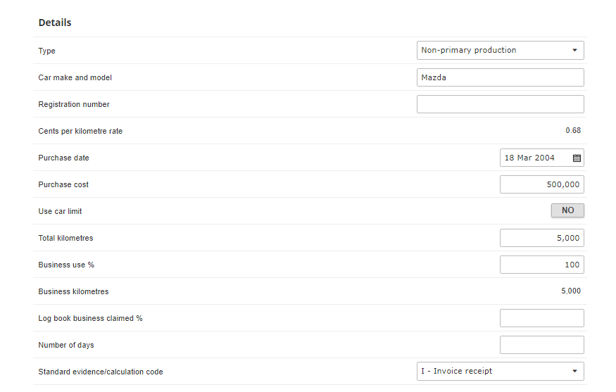Click the Purchase cost label

[63, 184]
